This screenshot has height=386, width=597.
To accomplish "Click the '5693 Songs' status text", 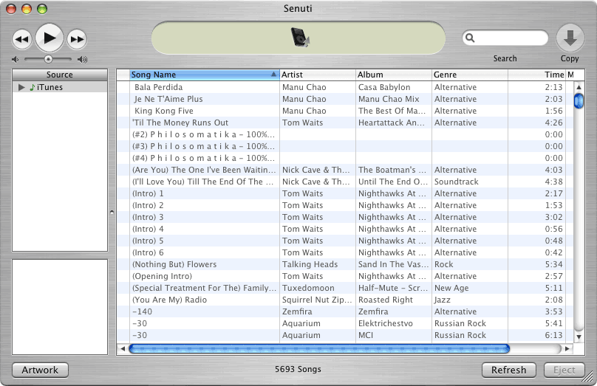I will pos(298,369).
